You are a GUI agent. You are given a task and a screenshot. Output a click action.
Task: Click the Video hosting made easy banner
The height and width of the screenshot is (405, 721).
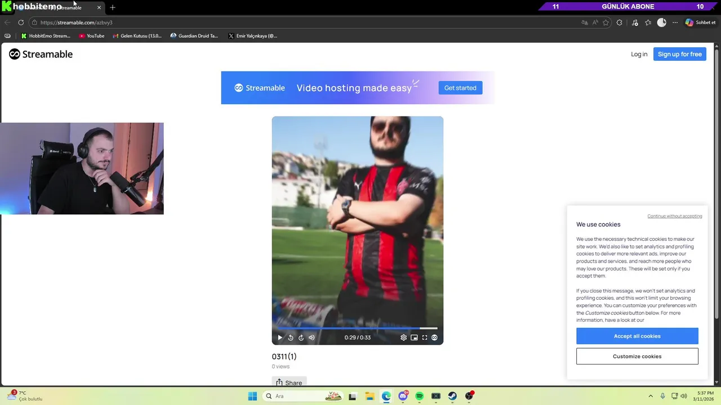tap(358, 88)
